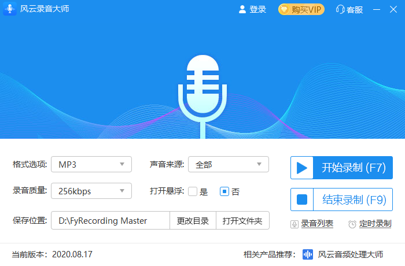This screenshot has width=405, height=266.
Task: Click the 打开文件夹 button
Action: pos(242,220)
